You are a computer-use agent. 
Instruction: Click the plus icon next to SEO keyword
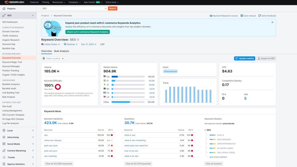tap(78, 40)
